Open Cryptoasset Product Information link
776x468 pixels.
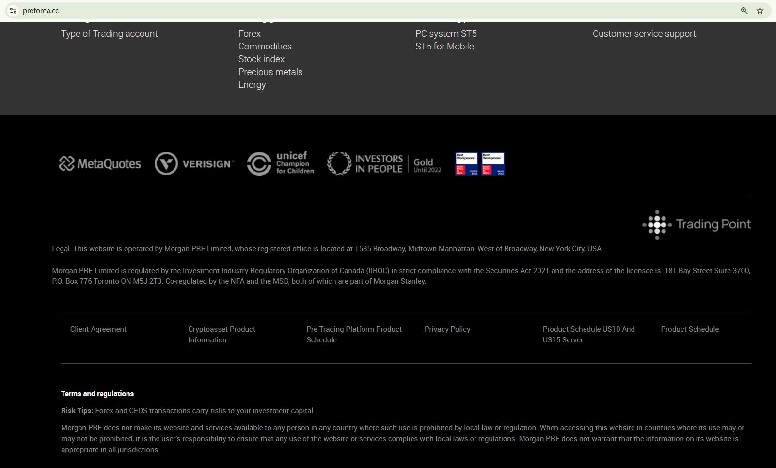pyautogui.click(x=222, y=335)
